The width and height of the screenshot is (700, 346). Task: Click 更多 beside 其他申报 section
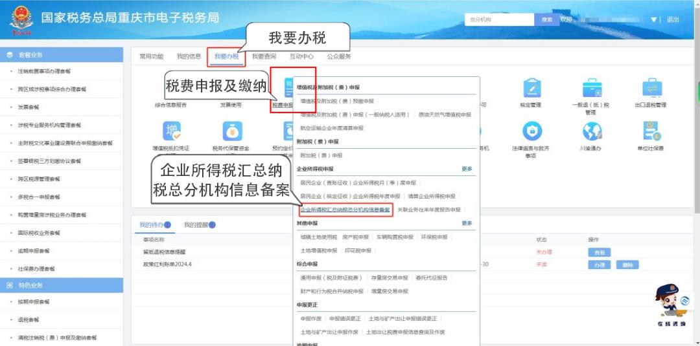[x=467, y=223]
